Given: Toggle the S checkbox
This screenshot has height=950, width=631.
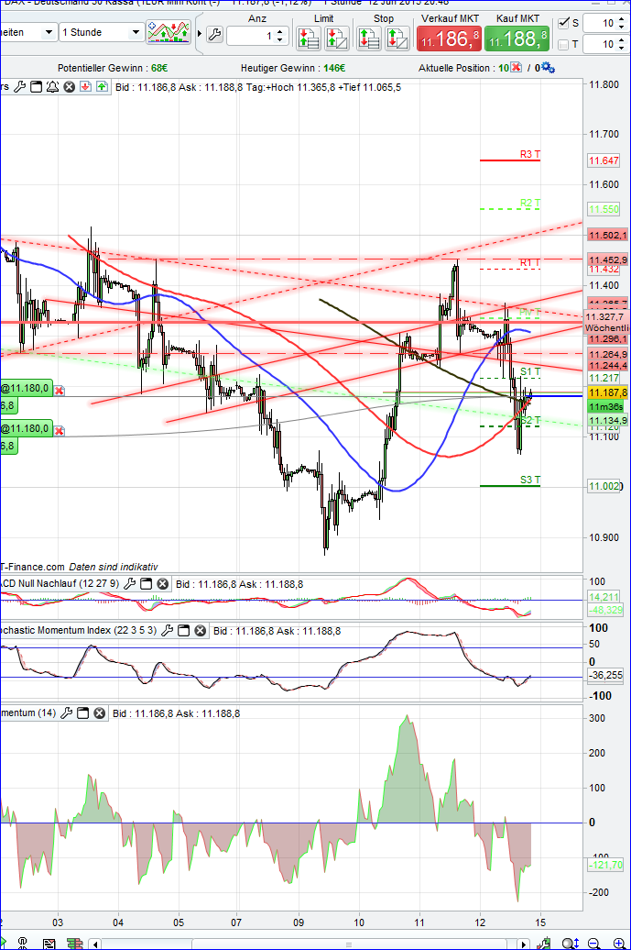Looking at the screenshot, I should tap(564, 23).
